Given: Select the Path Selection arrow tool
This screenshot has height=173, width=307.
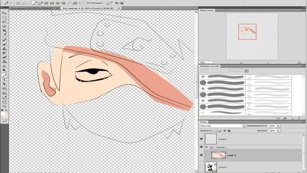Looking at the screenshot, I should point(4,84).
